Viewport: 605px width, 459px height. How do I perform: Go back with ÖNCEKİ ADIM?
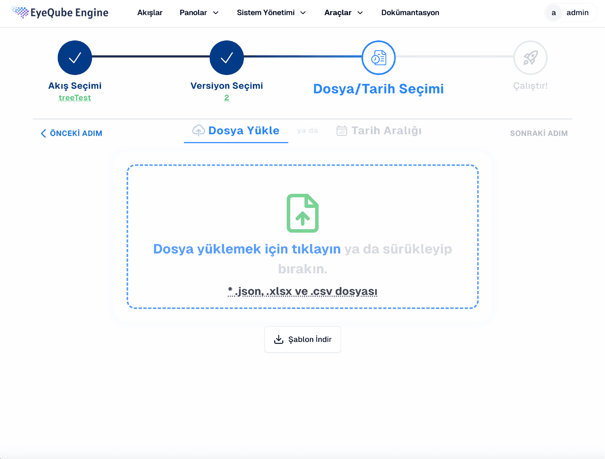(x=72, y=133)
